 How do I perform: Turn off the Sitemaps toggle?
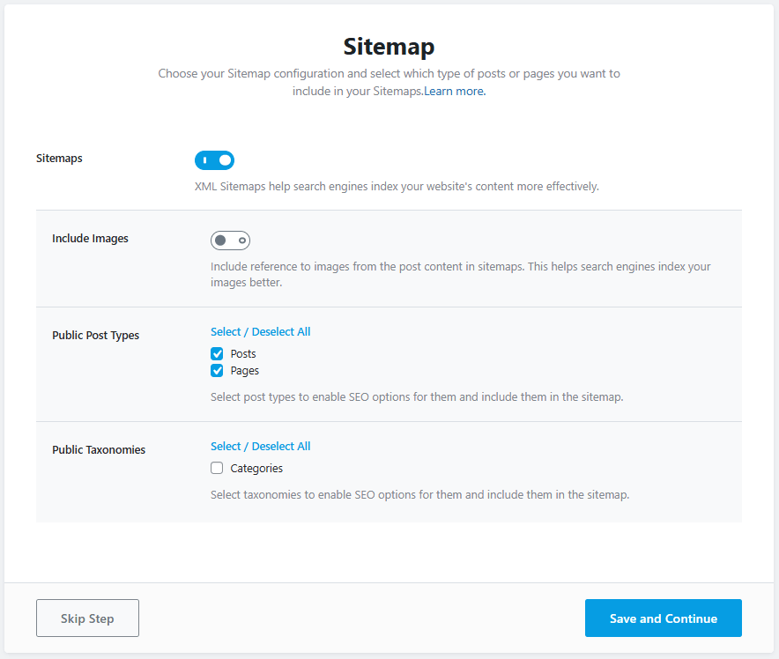[214, 160]
